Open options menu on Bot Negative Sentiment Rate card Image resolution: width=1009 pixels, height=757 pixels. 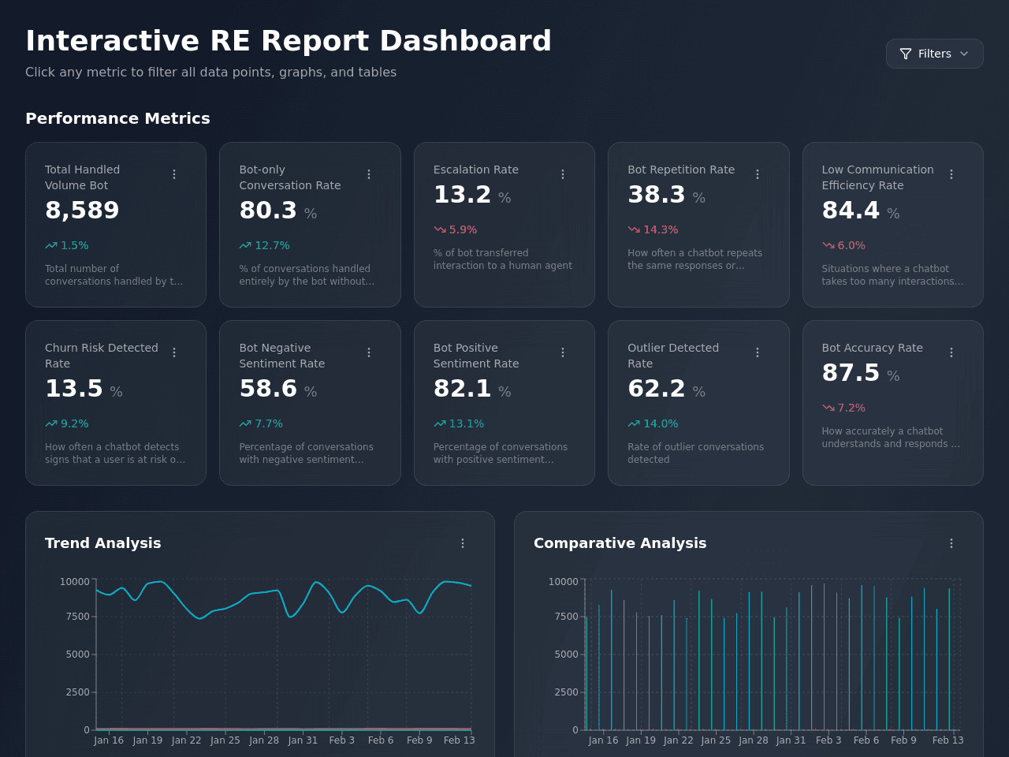(369, 352)
